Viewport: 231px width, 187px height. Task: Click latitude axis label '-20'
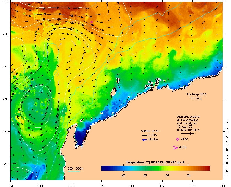[5, 67]
